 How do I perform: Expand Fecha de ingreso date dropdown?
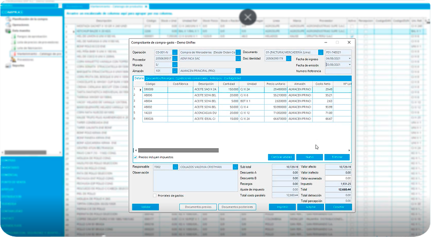350,58
